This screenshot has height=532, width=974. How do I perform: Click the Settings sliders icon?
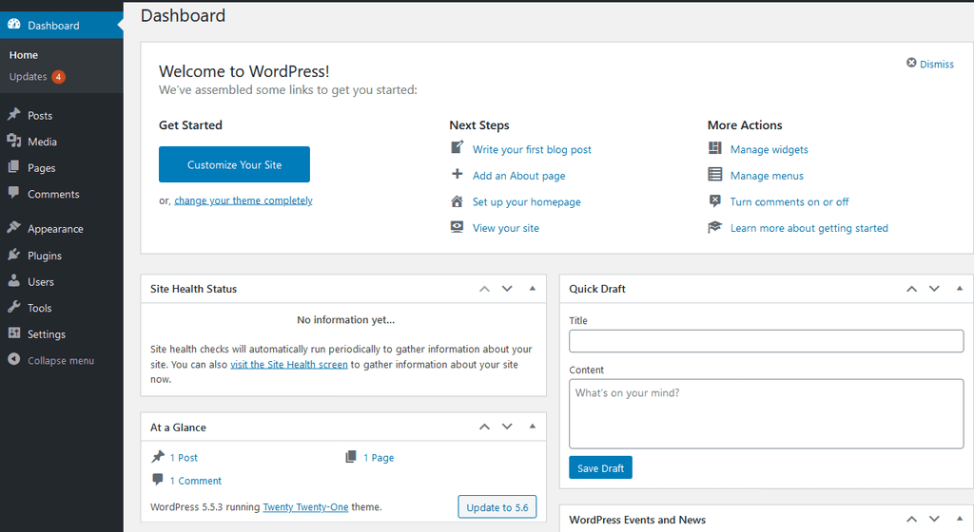click(13, 332)
